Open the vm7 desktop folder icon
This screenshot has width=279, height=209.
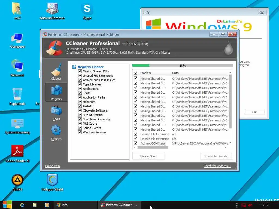pyautogui.click(x=17, y=11)
